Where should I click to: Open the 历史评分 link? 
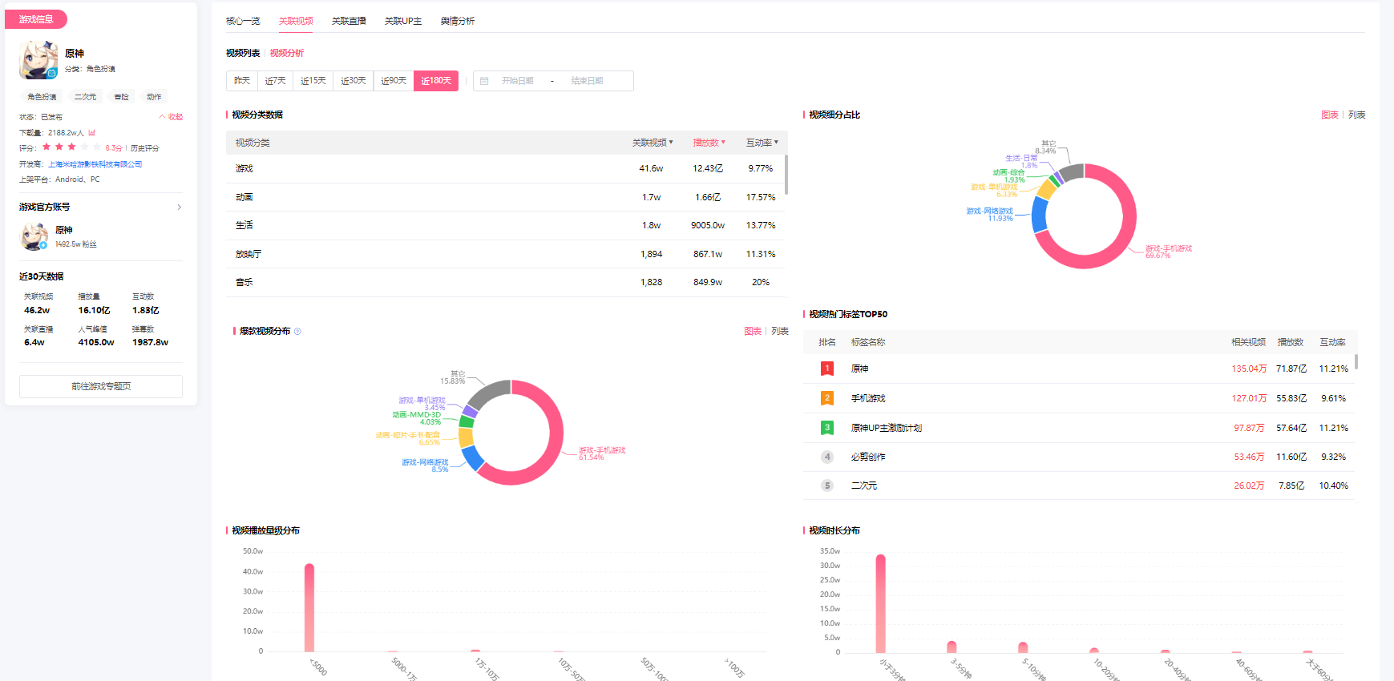(145, 148)
